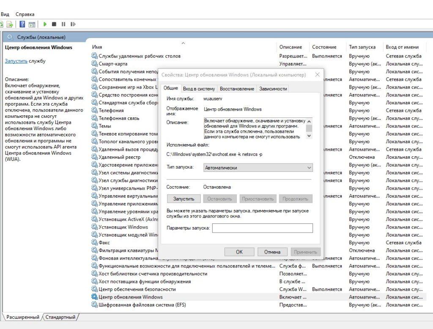The image size is (433, 329).
Task: Click gear icon next to Смарт-карта
Action: pyautogui.click(x=94, y=63)
